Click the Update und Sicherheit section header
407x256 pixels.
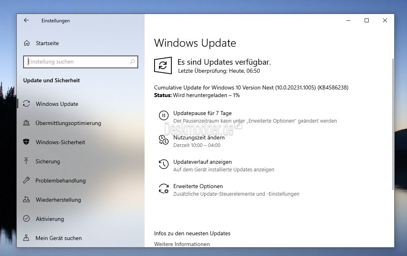52,81
